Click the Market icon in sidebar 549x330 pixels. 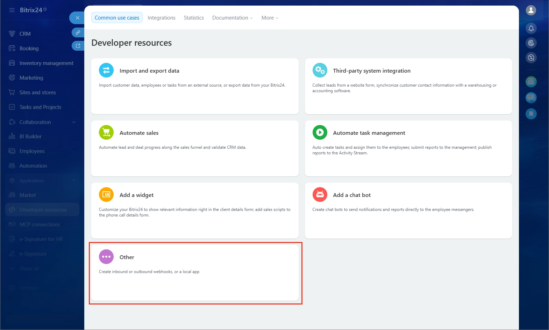point(12,195)
